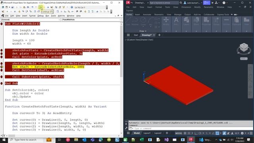Switch to the Manage ribbon tab
The height and width of the screenshot is (143, 254).
coord(178,14)
